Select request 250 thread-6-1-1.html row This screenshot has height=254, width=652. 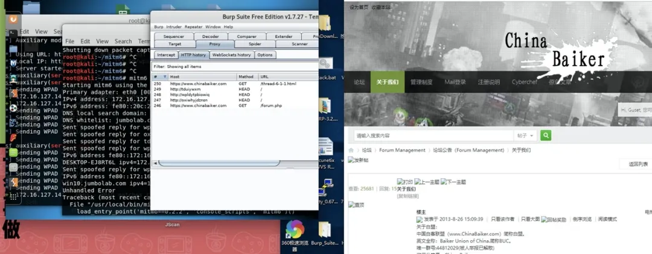point(235,84)
